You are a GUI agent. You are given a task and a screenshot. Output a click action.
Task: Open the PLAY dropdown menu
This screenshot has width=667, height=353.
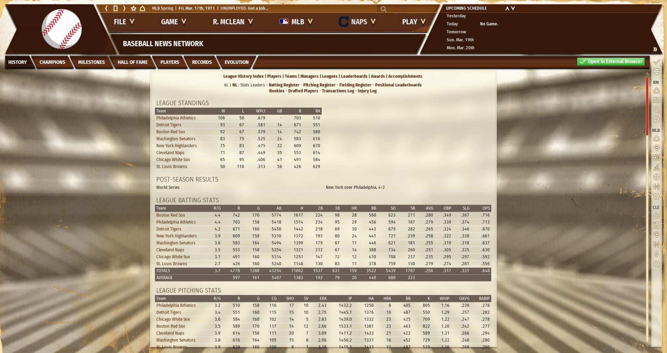(x=414, y=22)
